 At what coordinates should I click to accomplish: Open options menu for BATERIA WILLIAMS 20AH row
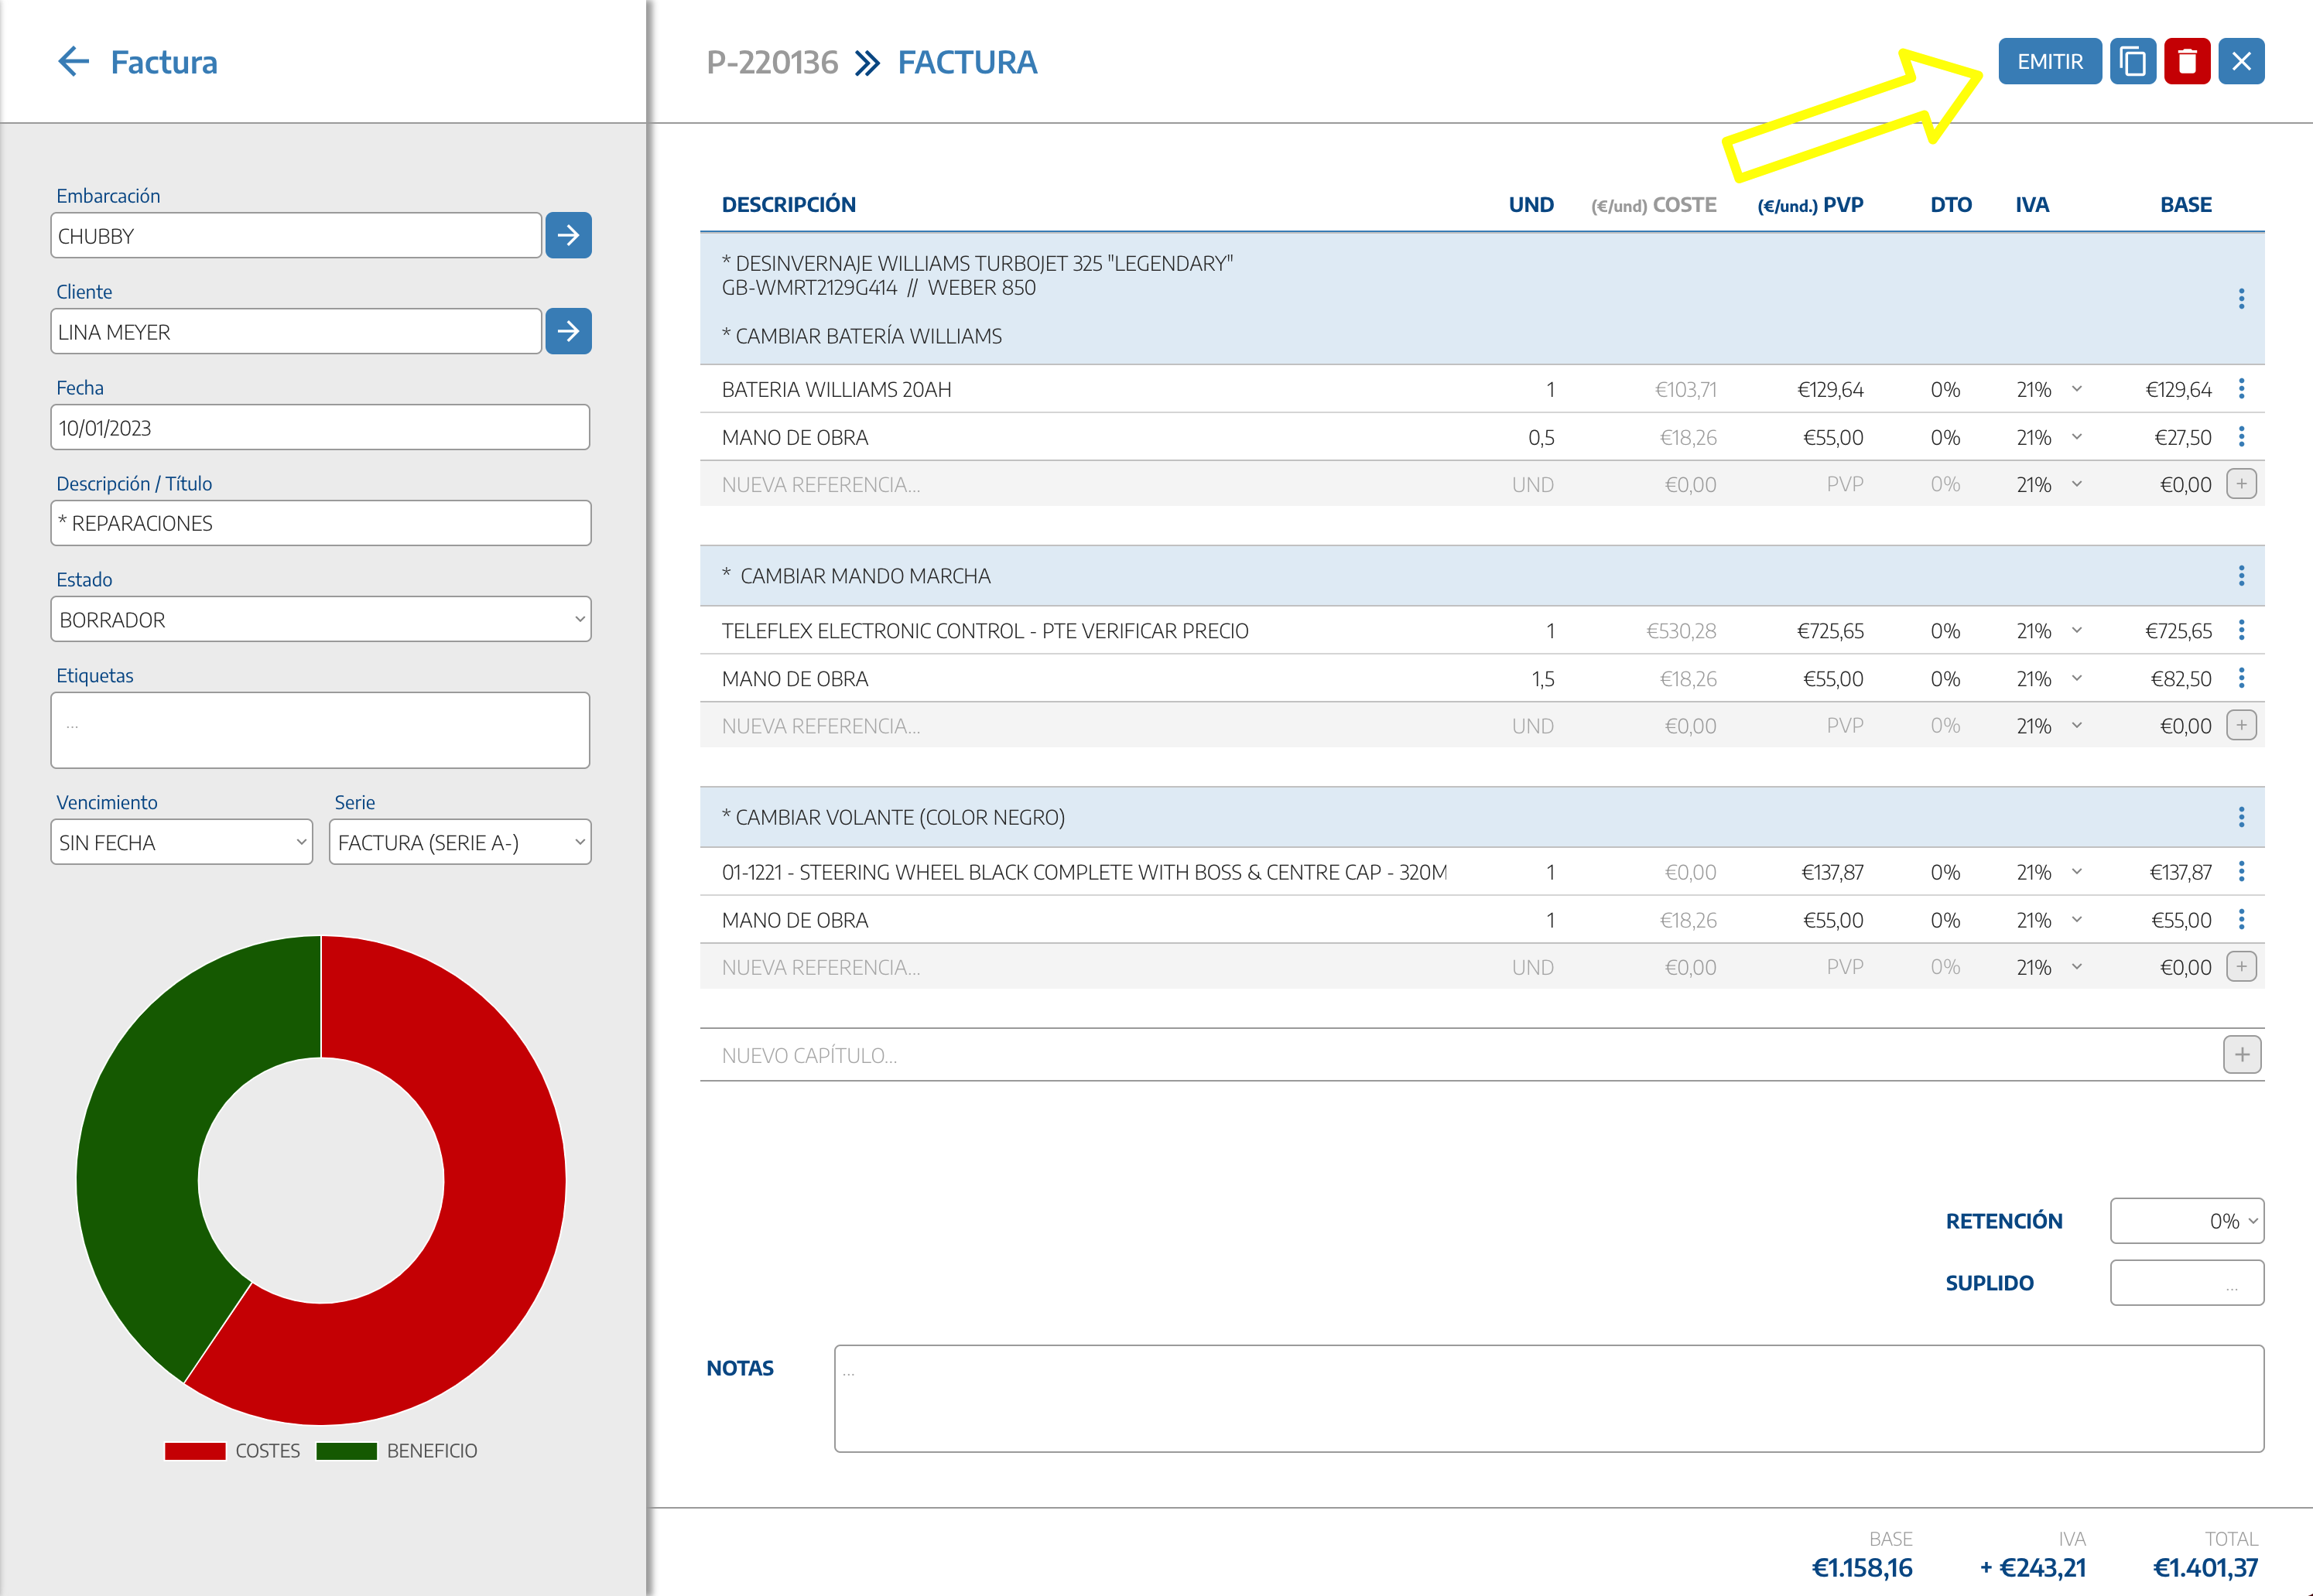tap(2241, 389)
